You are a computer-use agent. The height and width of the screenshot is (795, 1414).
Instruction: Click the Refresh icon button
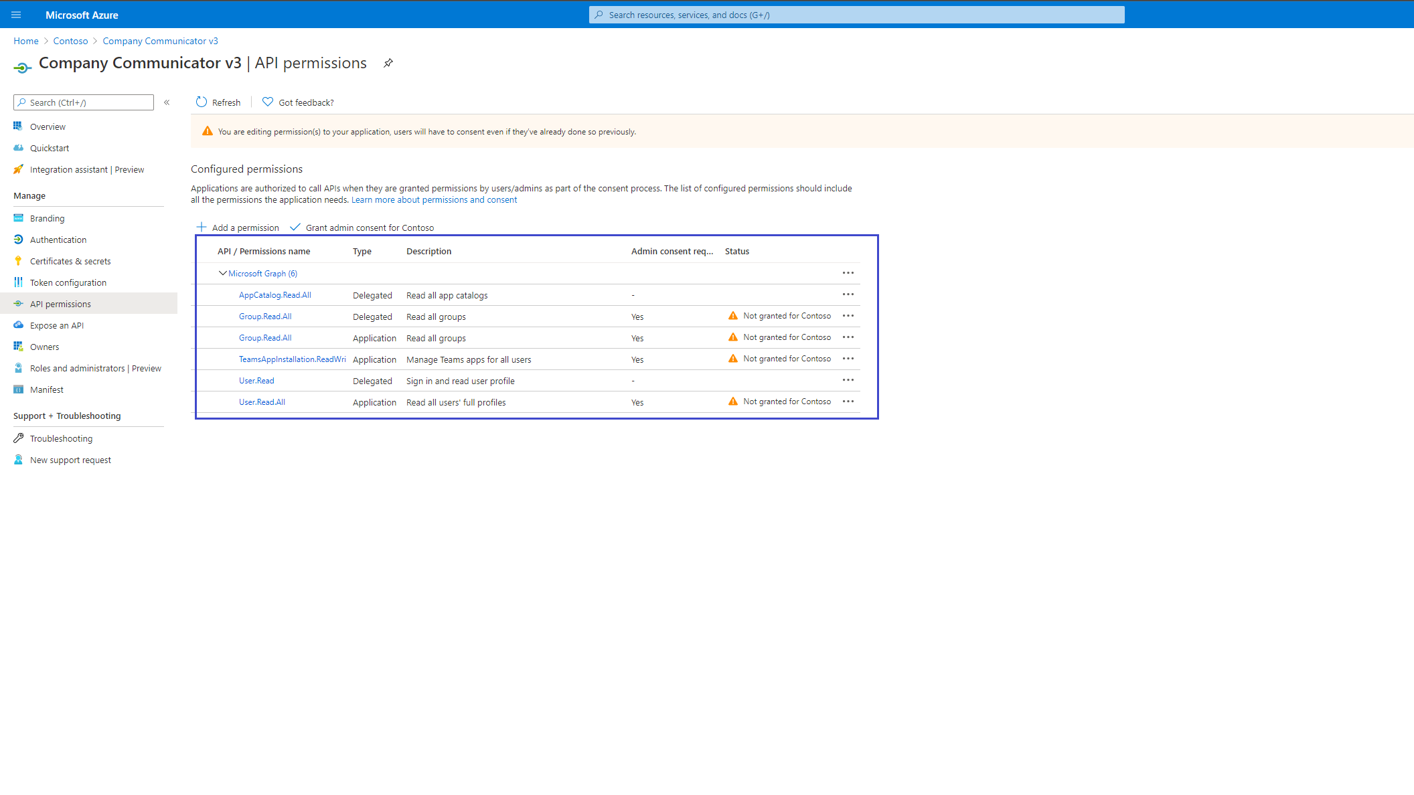201,102
